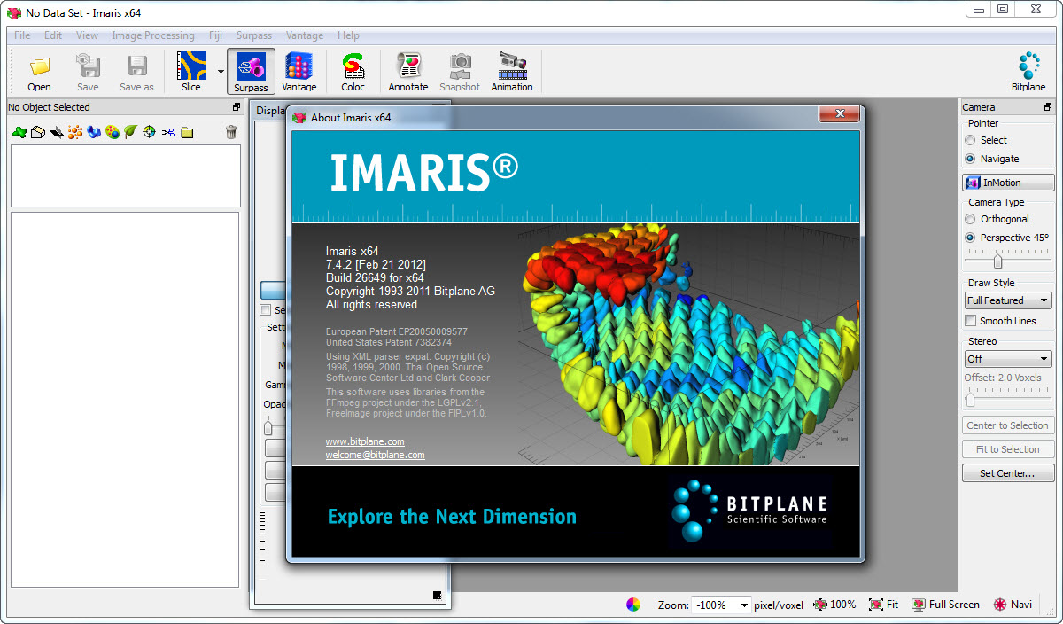
Task: Add new Surfaces object (blue blob icon)
Action: pyautogui.click(x=93, y=132)
